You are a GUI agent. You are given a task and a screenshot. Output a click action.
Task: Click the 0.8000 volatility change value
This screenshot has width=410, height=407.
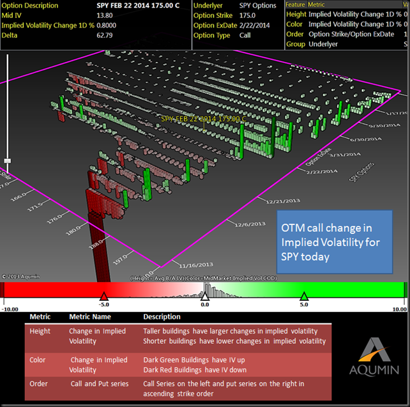[107, 26]
